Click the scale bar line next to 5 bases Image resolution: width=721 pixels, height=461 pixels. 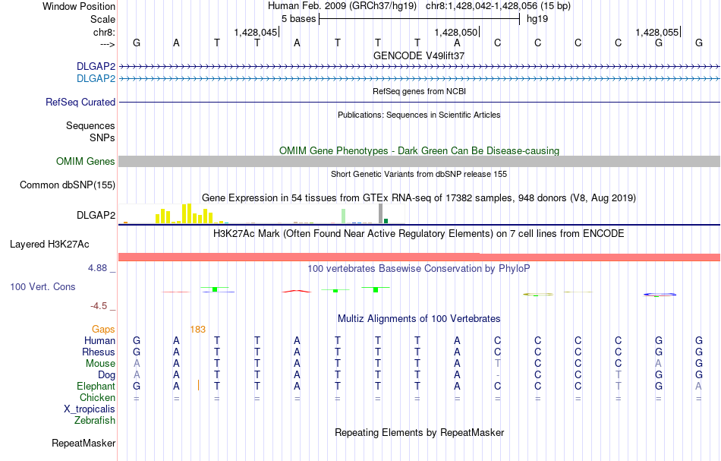point(419,19)
